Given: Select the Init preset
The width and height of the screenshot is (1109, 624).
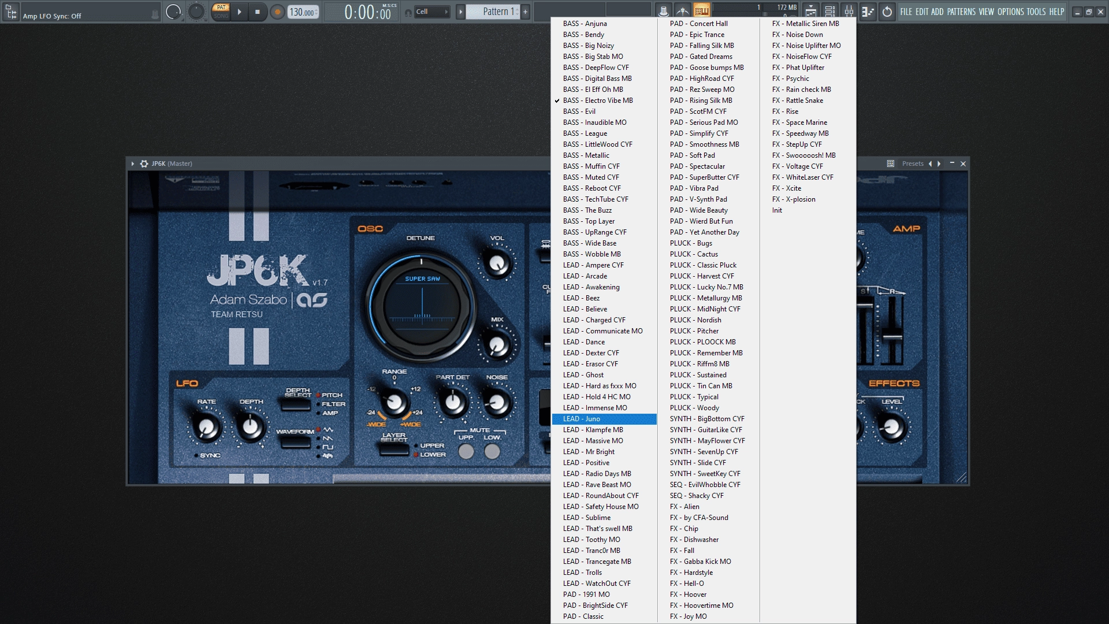Looking at the screenshot, I should [x=808, y=210].
